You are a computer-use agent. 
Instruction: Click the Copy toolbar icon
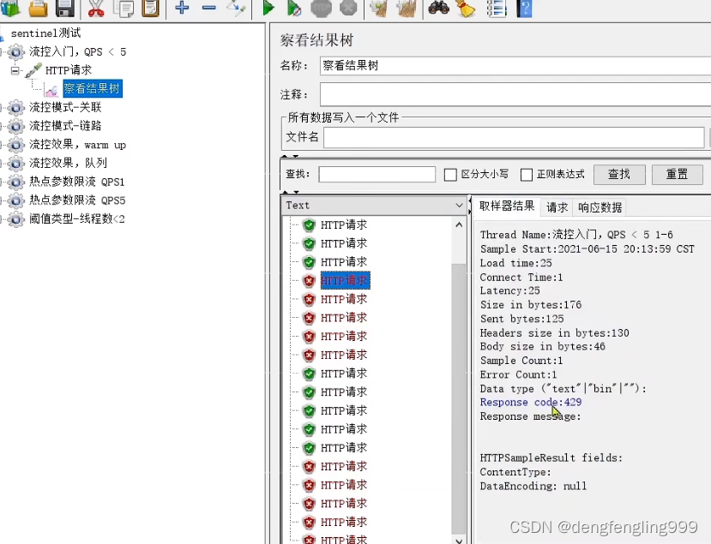[x=124, y=7]
